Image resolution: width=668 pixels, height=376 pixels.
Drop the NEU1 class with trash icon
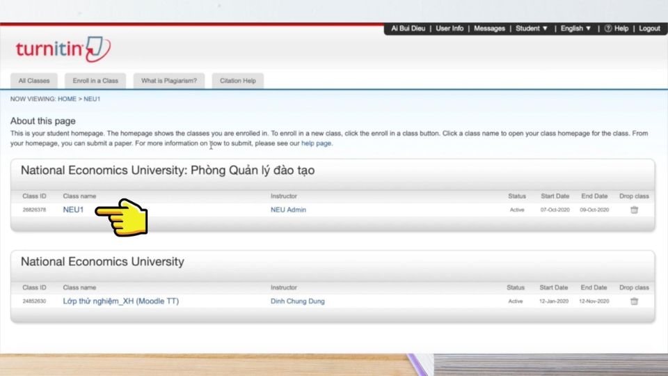pyautogui.click(x=634, y=210)
